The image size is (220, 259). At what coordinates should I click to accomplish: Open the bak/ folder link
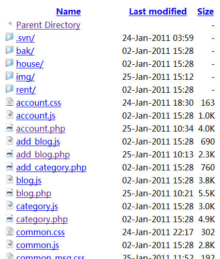point(25,51)
